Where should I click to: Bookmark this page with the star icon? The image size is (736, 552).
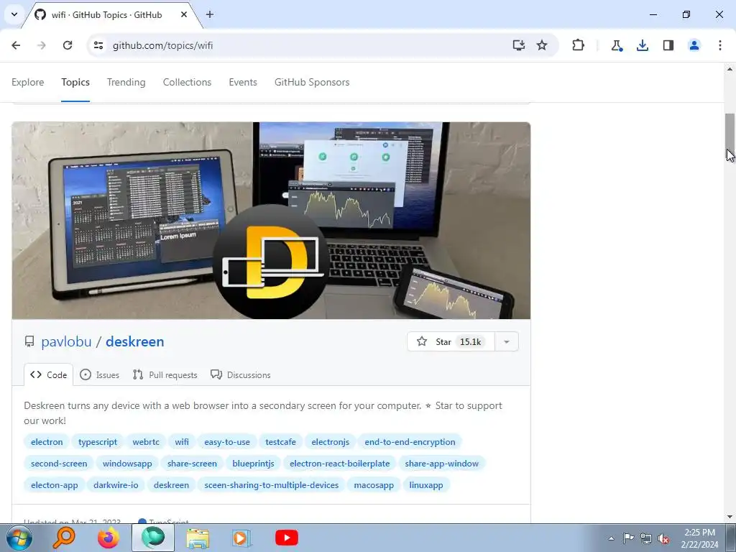pos(542,45)
